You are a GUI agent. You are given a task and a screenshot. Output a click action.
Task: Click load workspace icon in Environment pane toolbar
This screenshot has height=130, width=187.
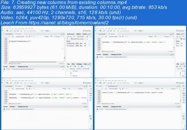[68, 37]
